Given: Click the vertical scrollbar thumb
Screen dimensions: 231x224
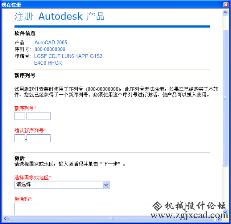Looking at the screenshot, I should [x=225, y=98].
